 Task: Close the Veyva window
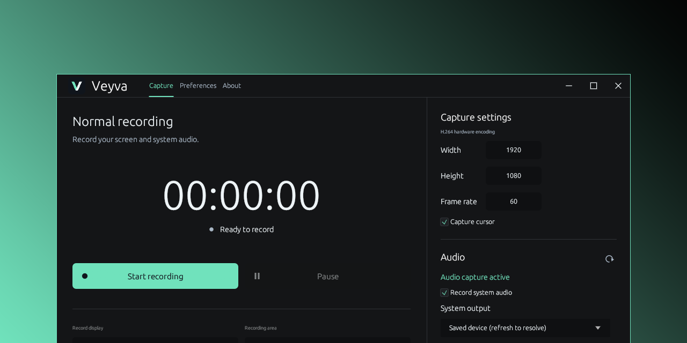[618, 86]
